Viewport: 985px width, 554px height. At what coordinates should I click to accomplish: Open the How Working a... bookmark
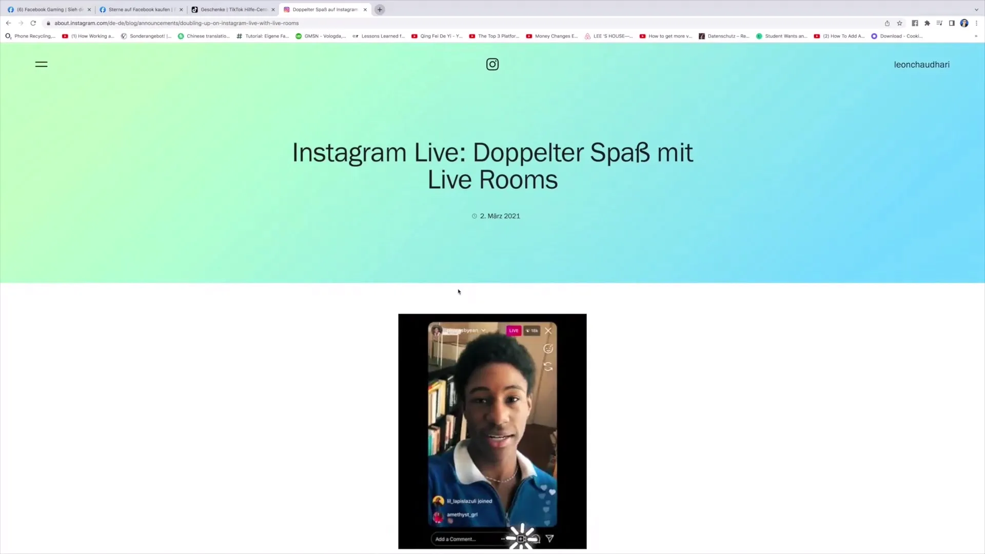(88, 36)
